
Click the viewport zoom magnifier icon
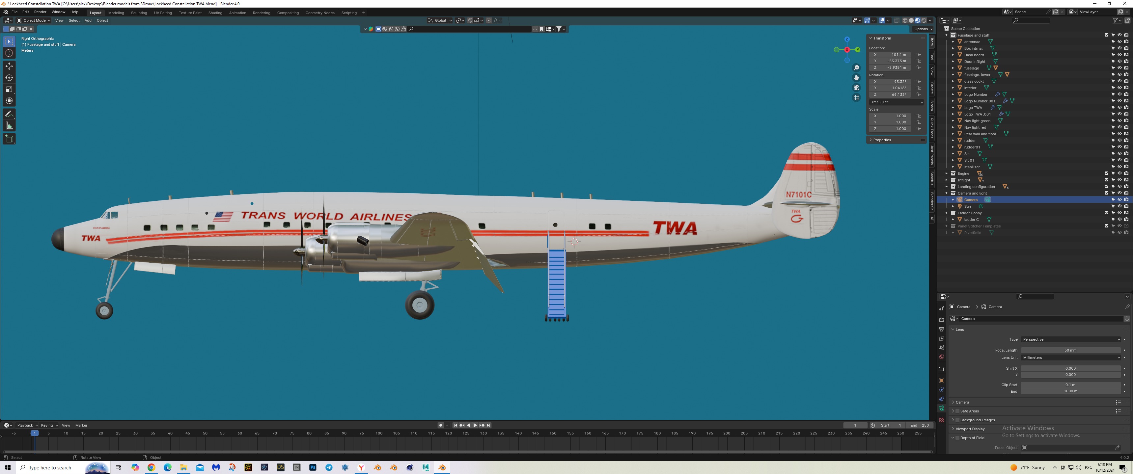point(856,68)
